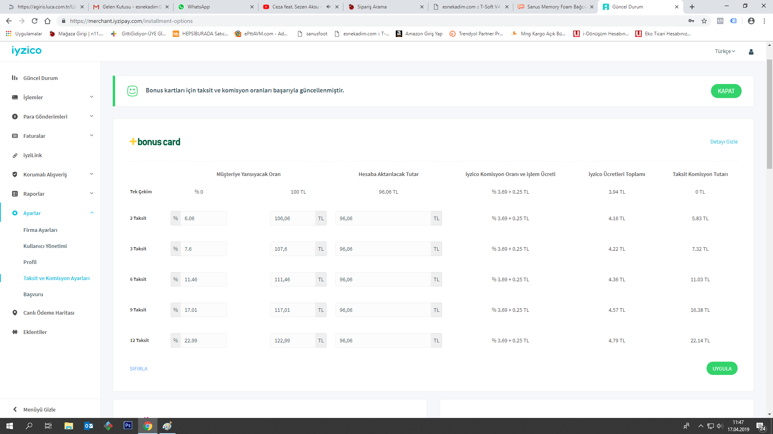
Task: Edit 3 Taksit rate field 7.6
Action: click(203, 249)
